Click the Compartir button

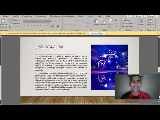(151, 16)
